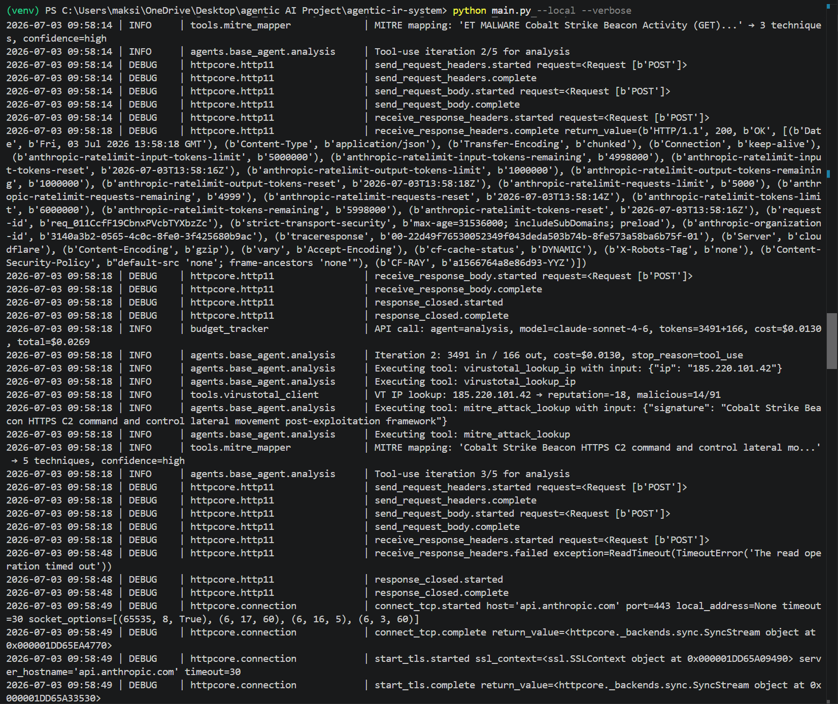The width and height of the screenshot is (838, 704).
Task: Click the '(venv)' prompt prefix
Action: pyautogui.click(x=23, y=11)
